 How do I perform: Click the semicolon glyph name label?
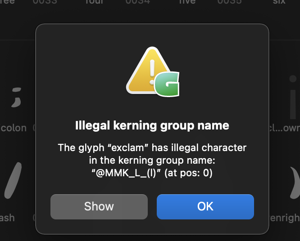click(x=13, y=128)
